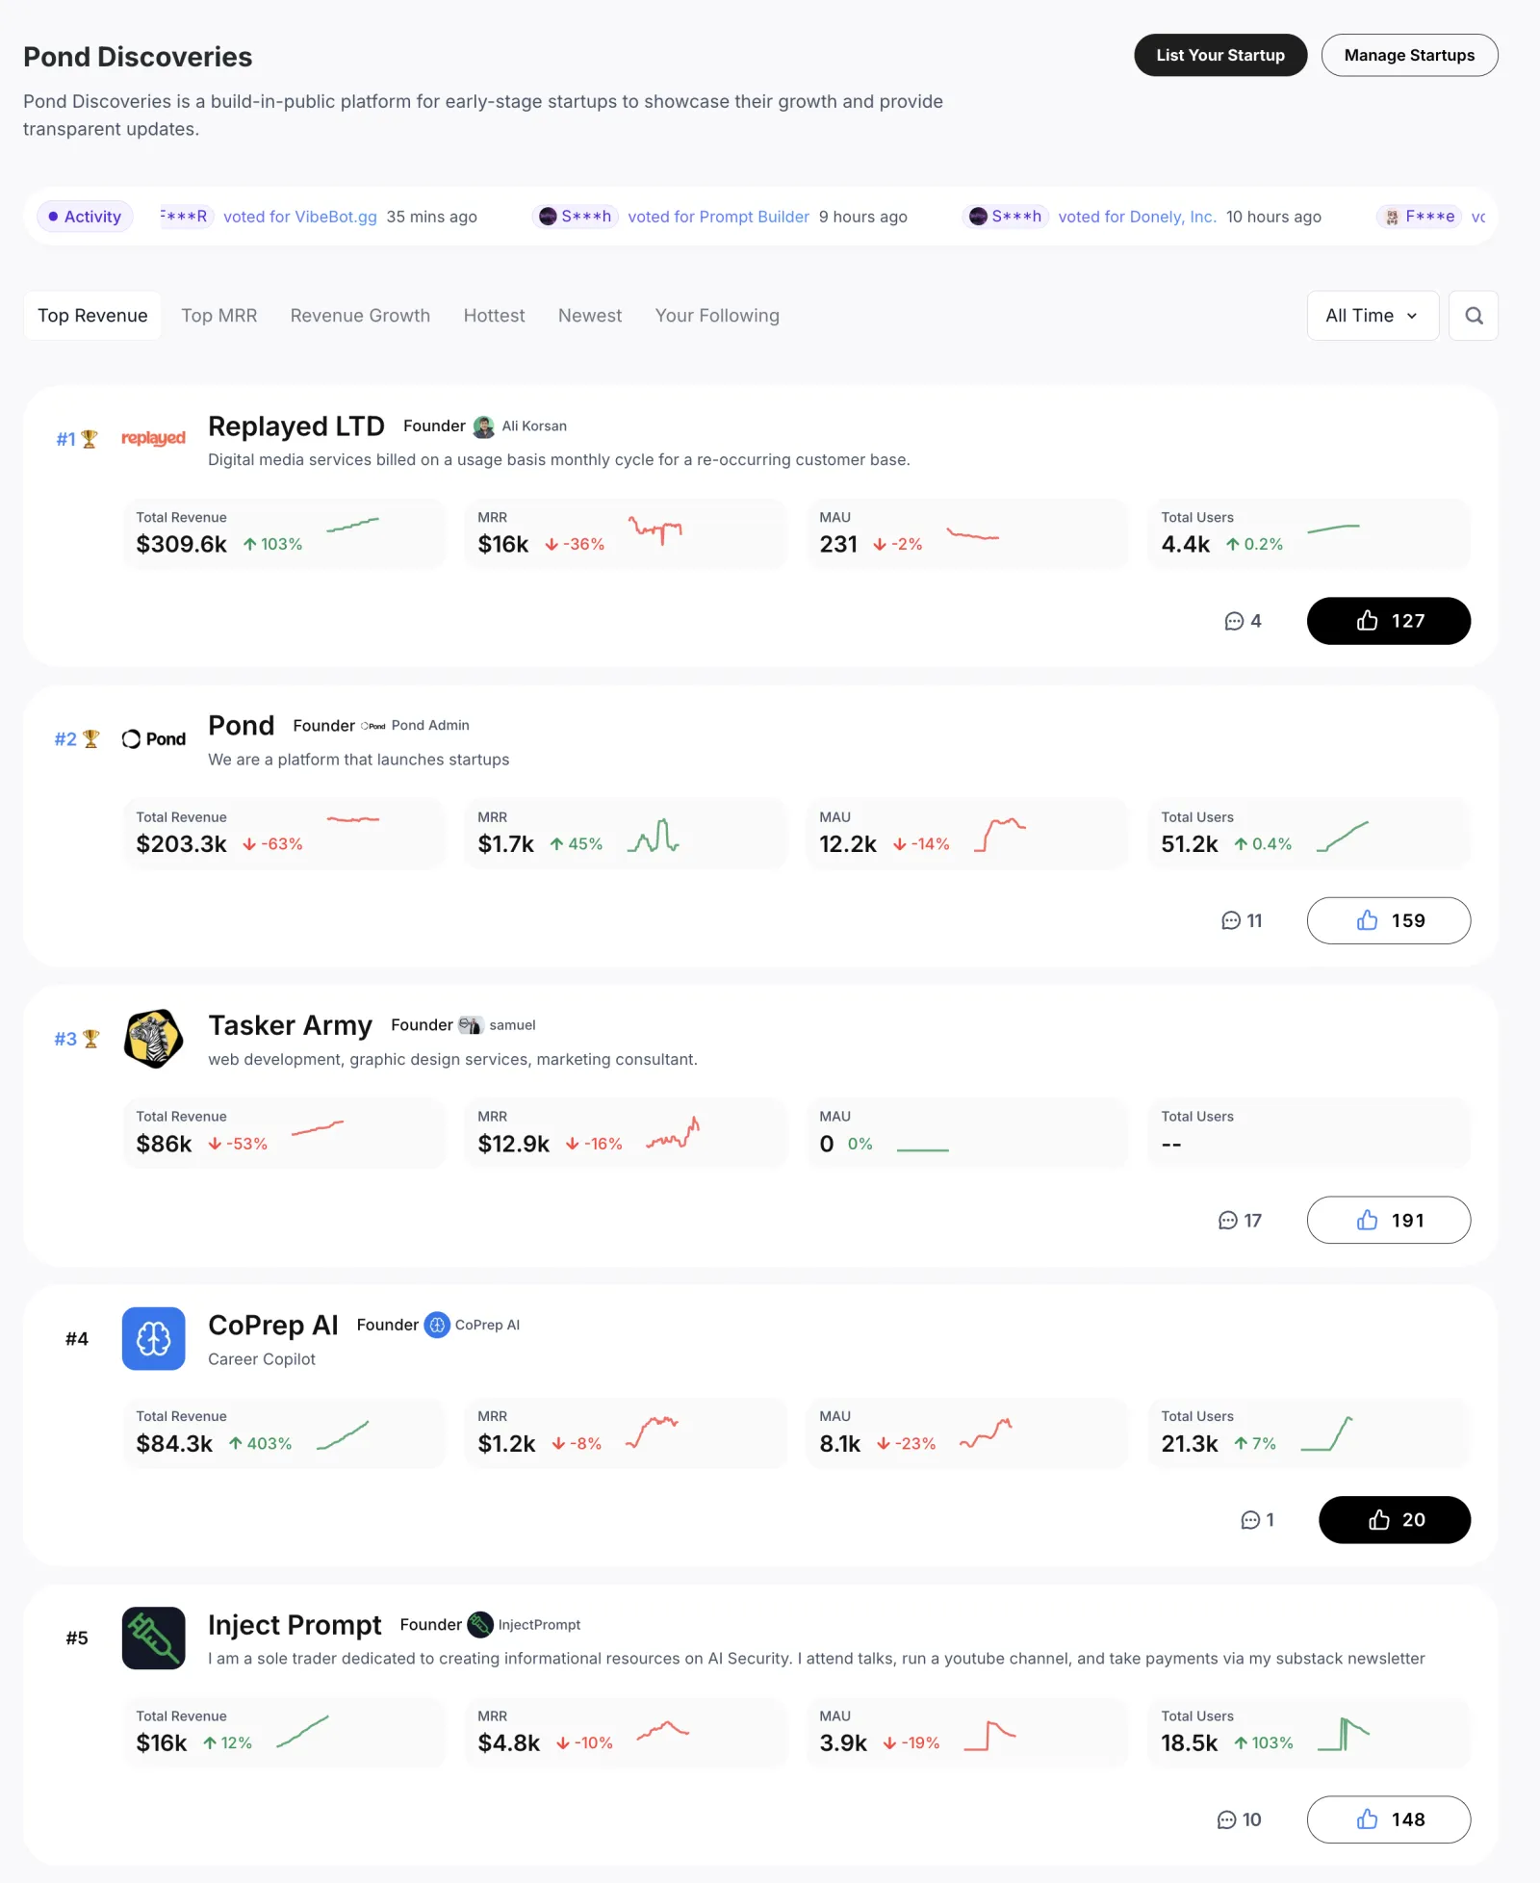Viewport: 1540px width, 1883px height.
Task: Open voted for VibeBot.gg activity link
Action: click(300, 217)
